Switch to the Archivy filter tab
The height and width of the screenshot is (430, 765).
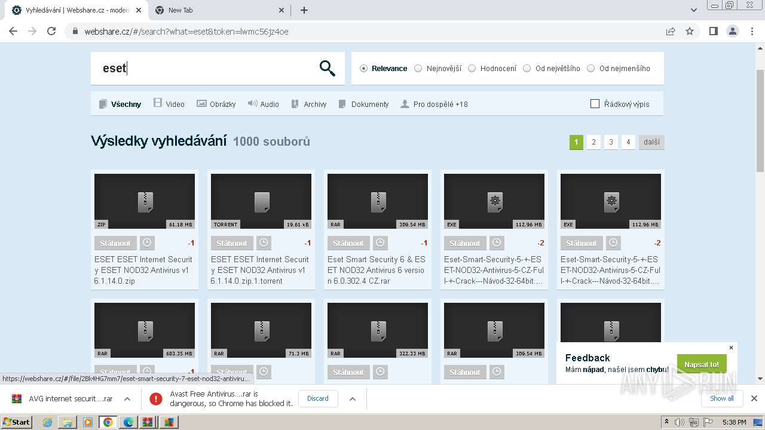(x=308, y=104)
